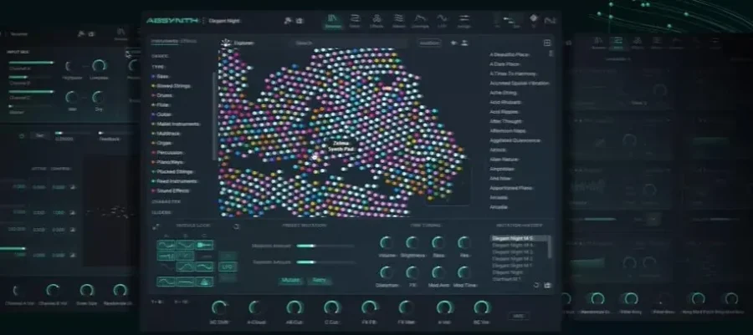Toggle the speaker preview icon next to Audition
Viewport: 753px width, 335px height.
click(453, 43)
